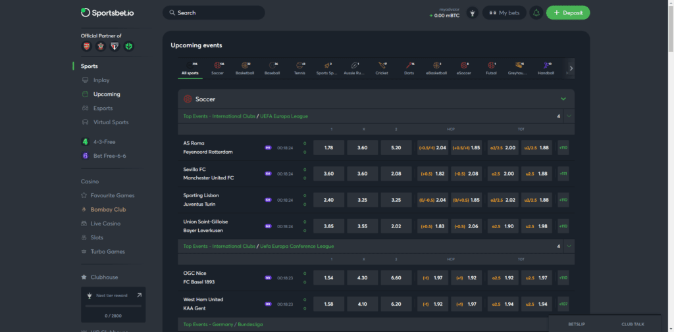
Task: Open Live Casino
Action: [x=105, y=224]
